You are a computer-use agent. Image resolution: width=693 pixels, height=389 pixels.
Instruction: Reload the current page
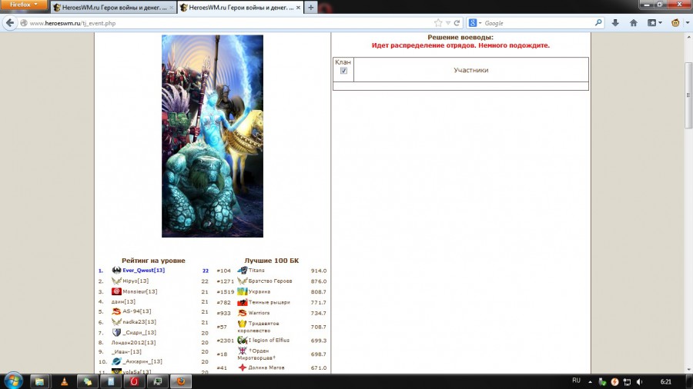coord(457,23)
